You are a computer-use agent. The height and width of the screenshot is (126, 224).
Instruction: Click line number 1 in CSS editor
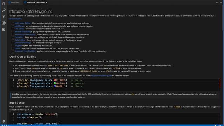pos(13,80)
